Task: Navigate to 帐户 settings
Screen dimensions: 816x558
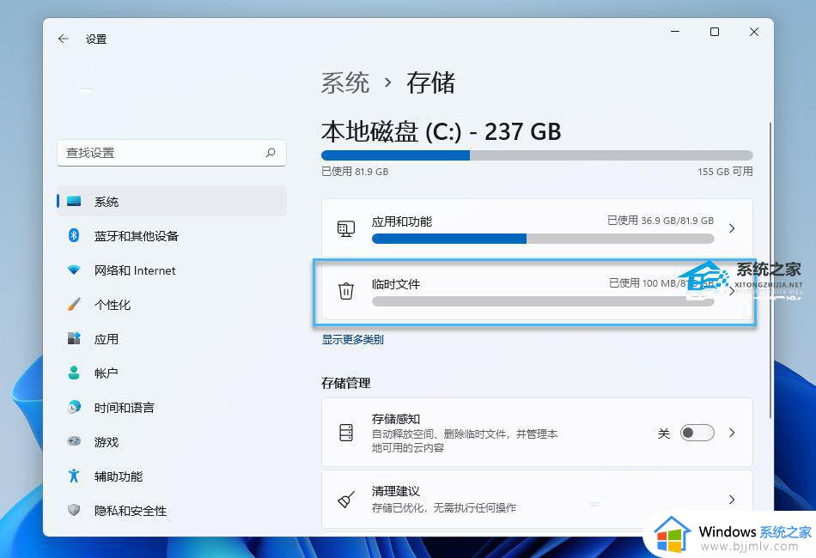Action: [x=107, y=373]
